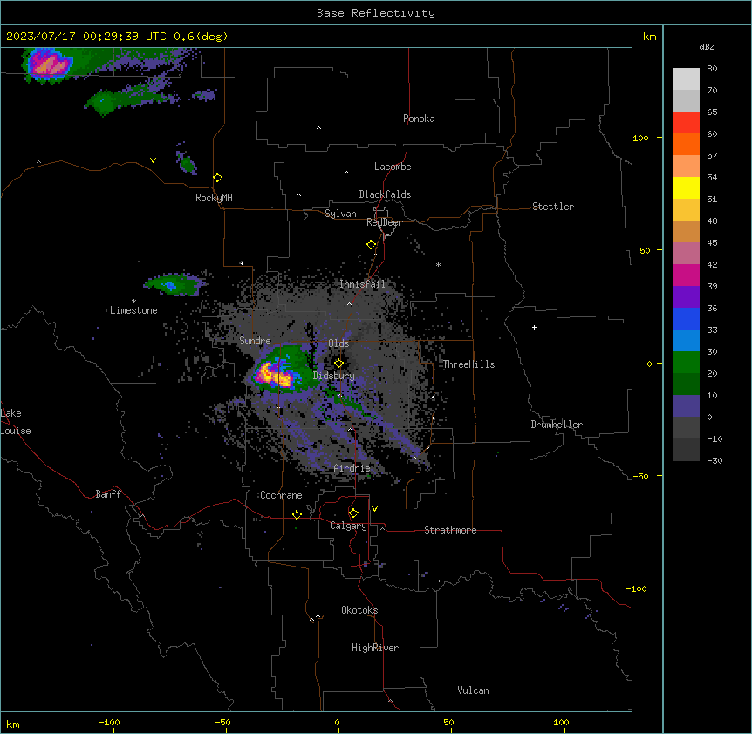Click the 100 km mark on right axis
Viewport: 752px width, 734px height.
(640, 138)
